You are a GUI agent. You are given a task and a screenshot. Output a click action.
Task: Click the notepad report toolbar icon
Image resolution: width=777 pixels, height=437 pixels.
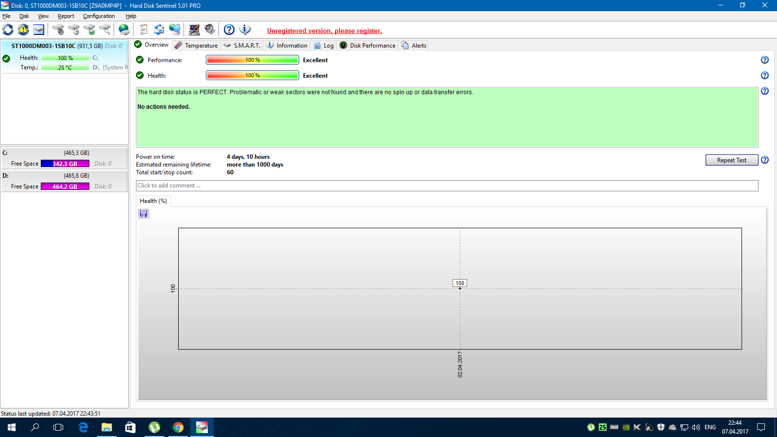tap(143, 30)
